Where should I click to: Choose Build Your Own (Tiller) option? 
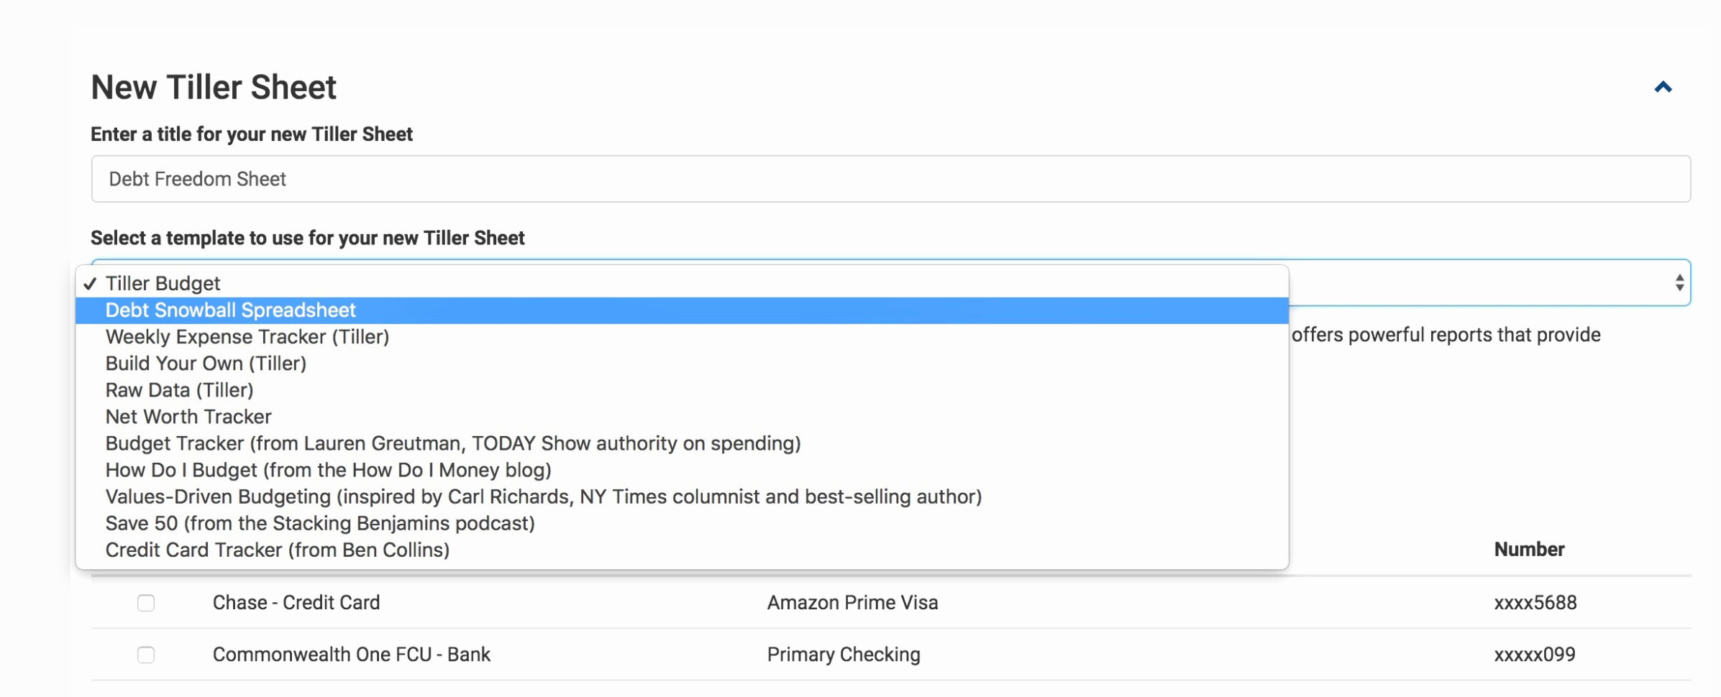tap(205, 363)
